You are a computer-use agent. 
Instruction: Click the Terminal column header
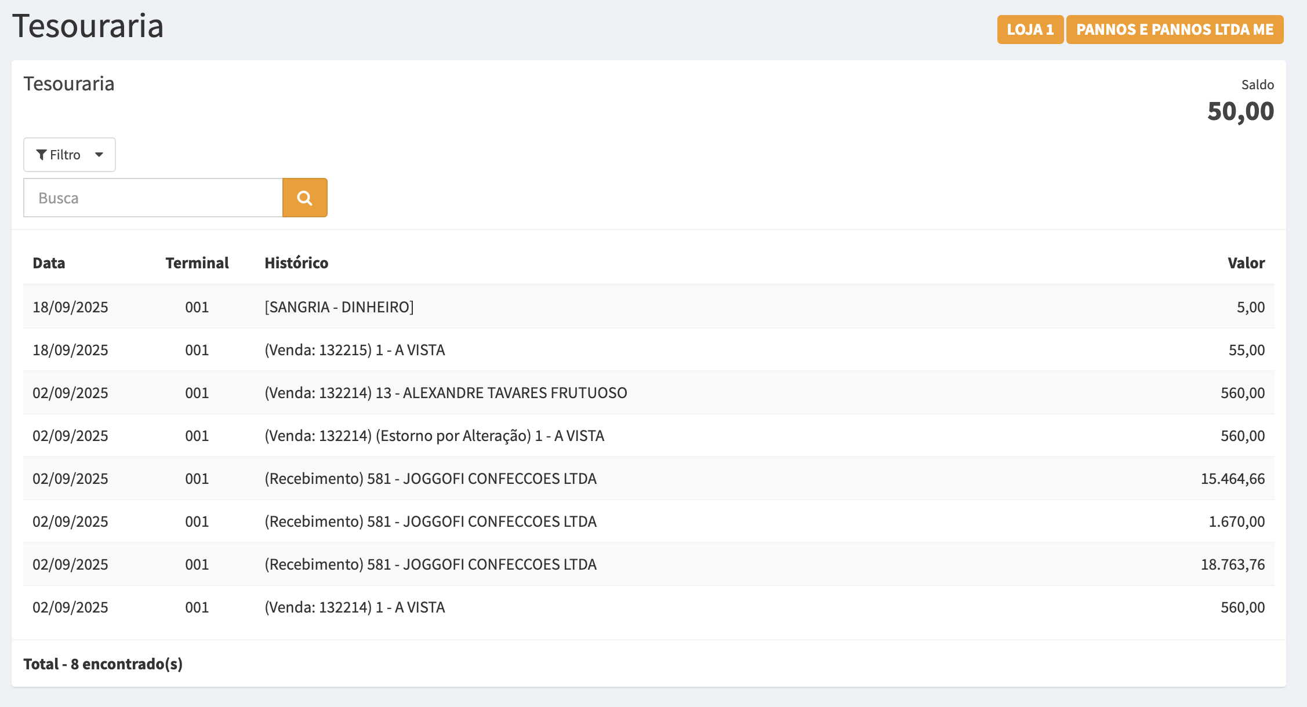[x=197, y=263]
